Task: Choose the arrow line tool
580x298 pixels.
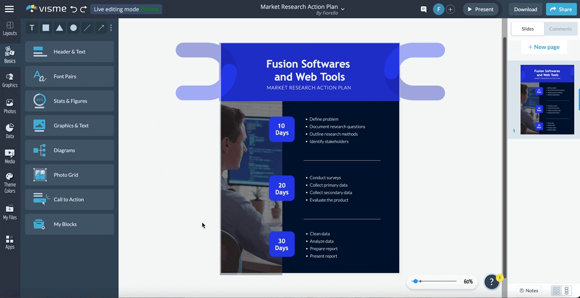Action: [101, 28]
